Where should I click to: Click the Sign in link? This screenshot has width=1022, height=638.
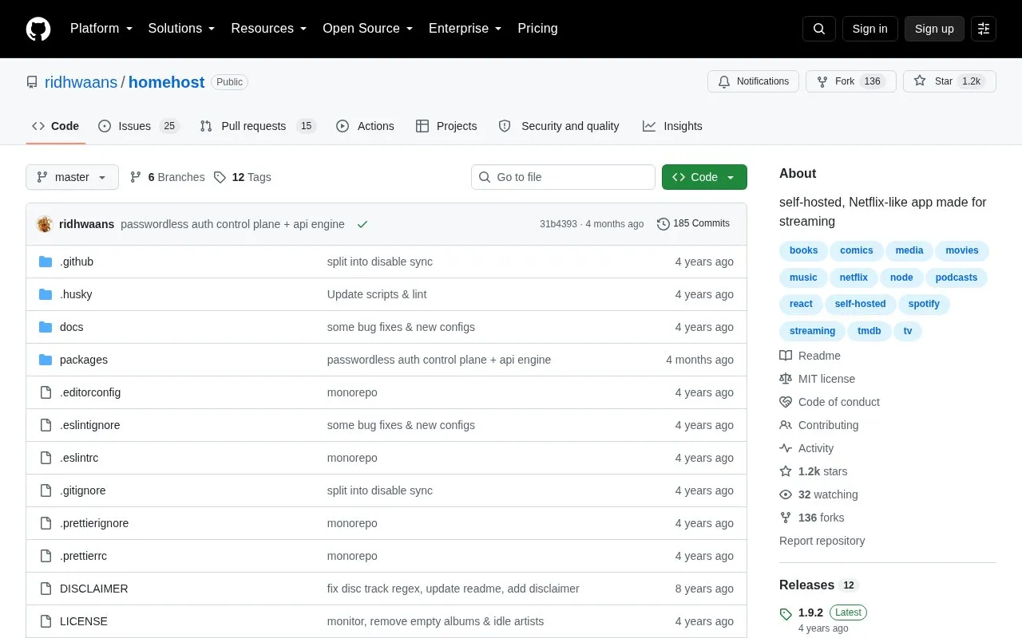pyautogui.click(x=869, y=29)
